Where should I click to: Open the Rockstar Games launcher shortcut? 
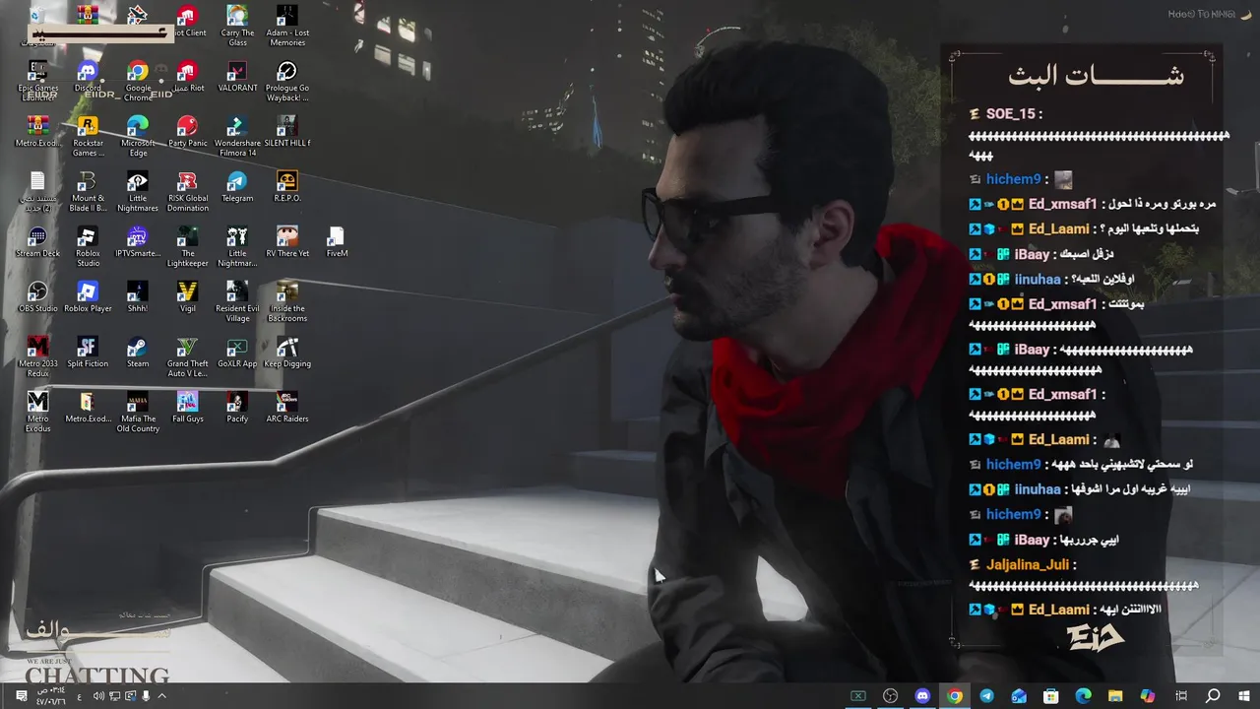click(x=88, y=136)
